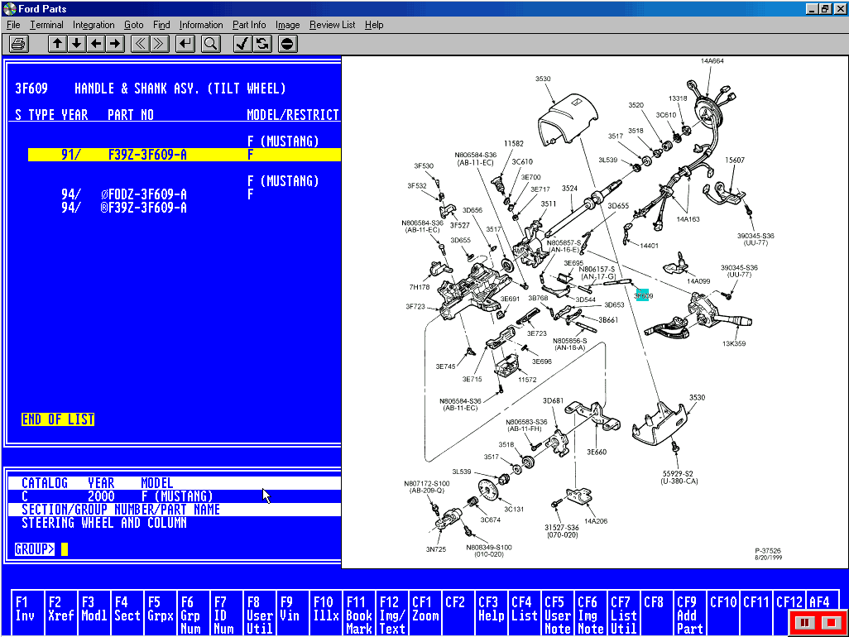This screenshot has height=637, width=849.
Task: Click the 3530 upper shroud label in diagram
Action: tap(543, 79)
